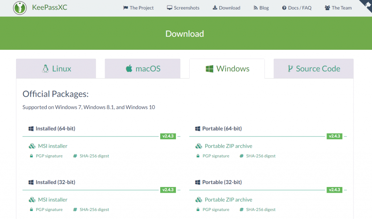Click the Portable (64-bit) heading
This screenshot has width=372, height=219.
pos(222,128)
